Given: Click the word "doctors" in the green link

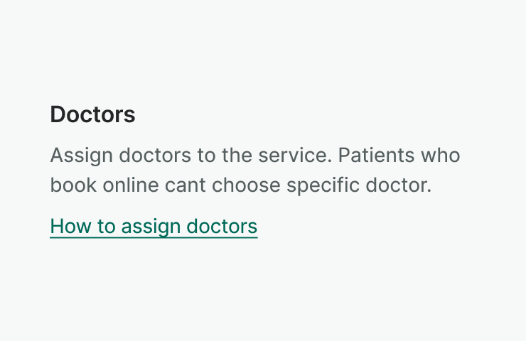Looking at the screenshot, I should coord(221,227).
